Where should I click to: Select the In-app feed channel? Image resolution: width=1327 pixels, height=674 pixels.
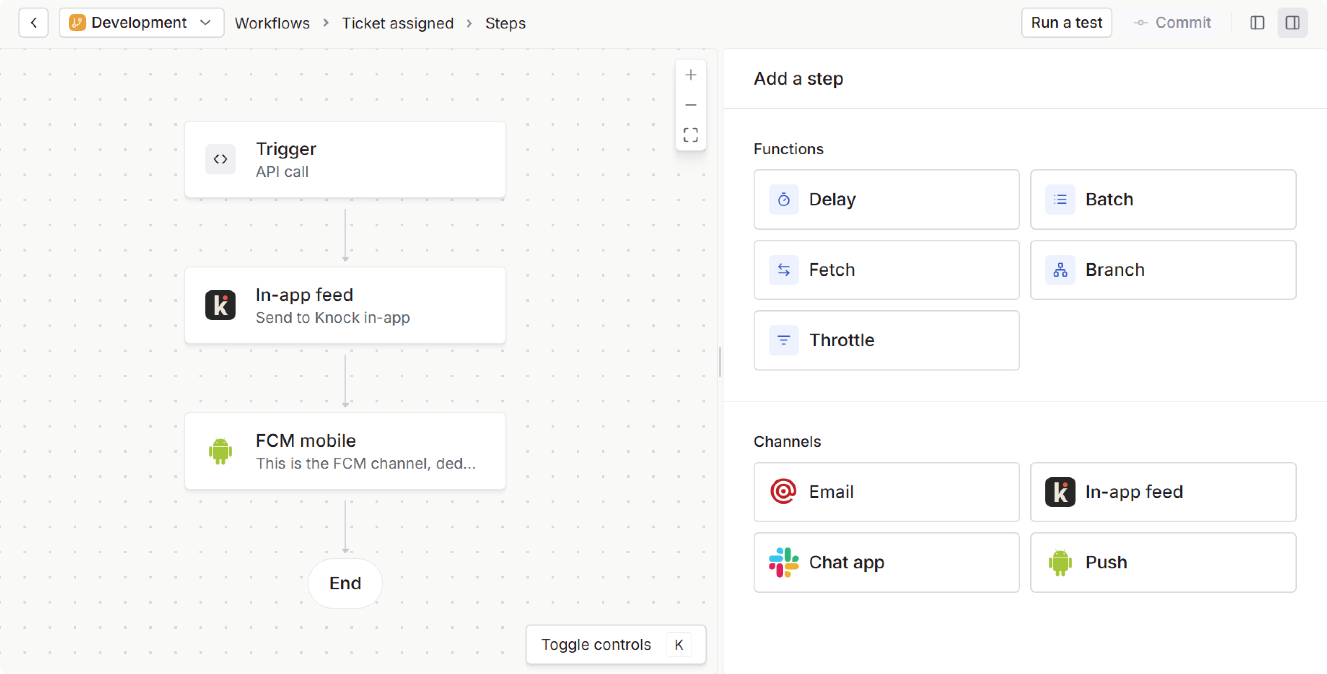[1163, 492]
